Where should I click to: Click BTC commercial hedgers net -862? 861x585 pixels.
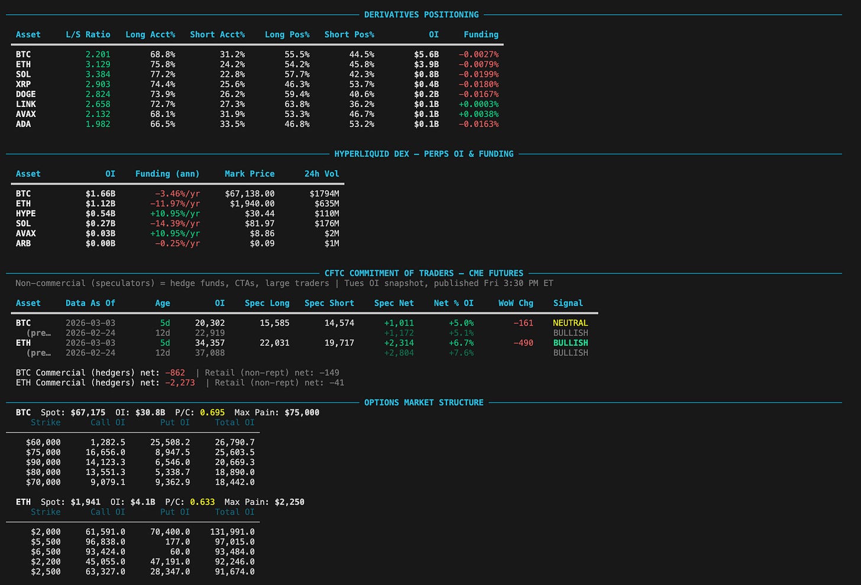click(x=175, y=373)
